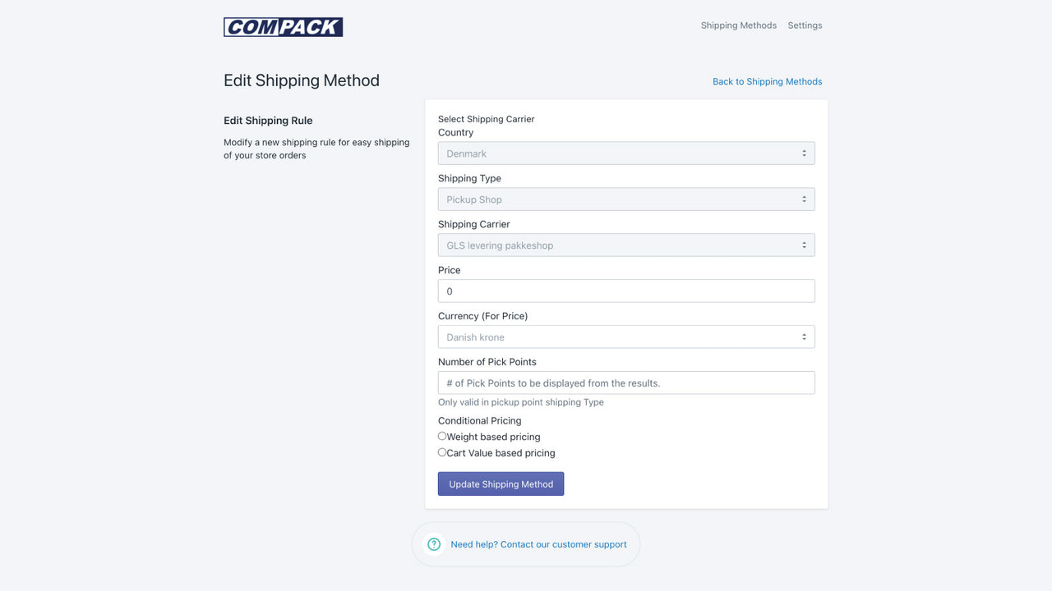Click the stepper arrows on the Currency dropdown
This screenshot has width=1052, height=591.
[x=805, y=337]
